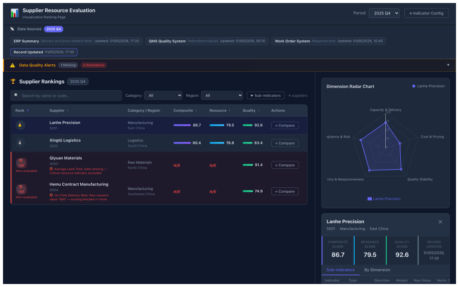Click the Data Sources icon
459x287 pixels.
click(12, 29)
